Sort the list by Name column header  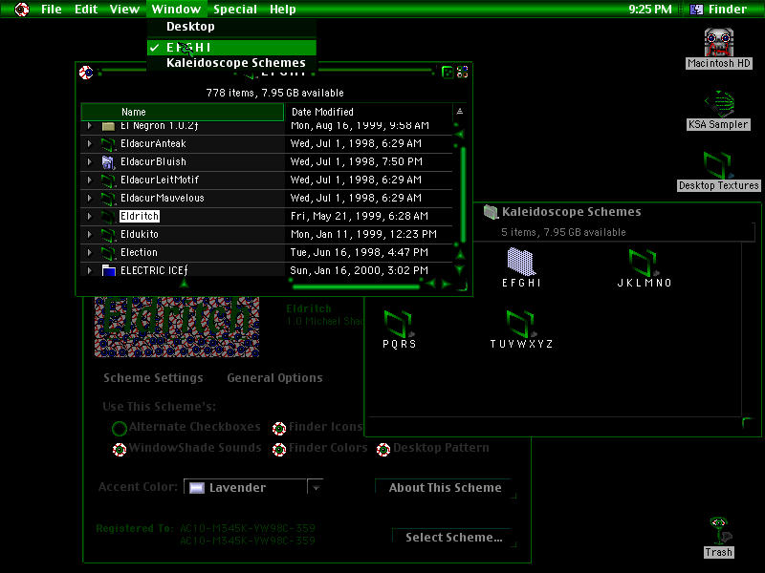[183, 112]
